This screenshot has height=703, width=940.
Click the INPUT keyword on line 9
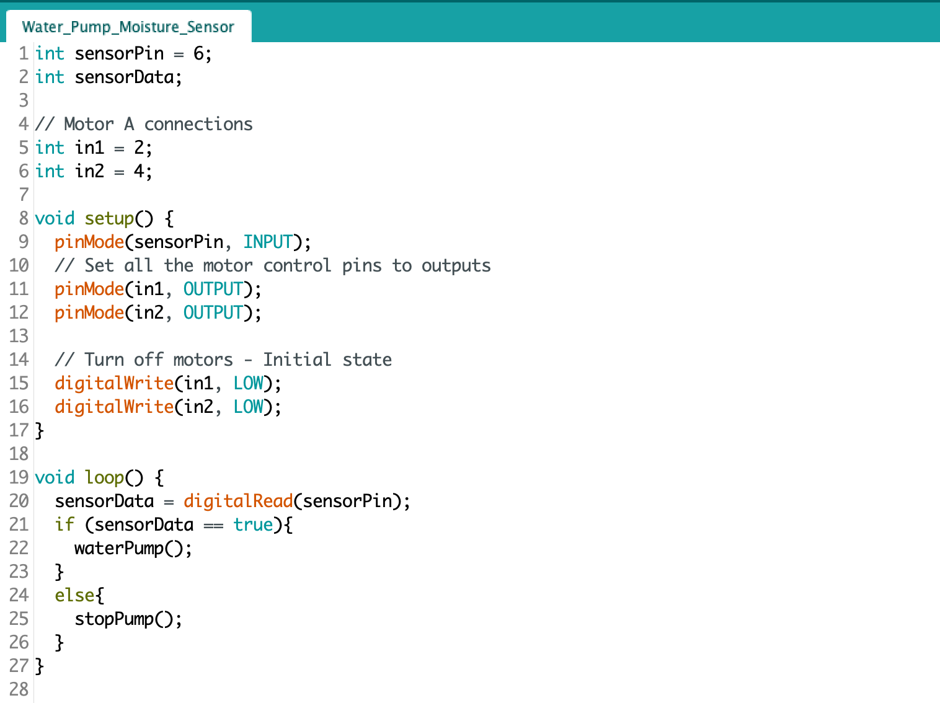click(x=268, y=242)
